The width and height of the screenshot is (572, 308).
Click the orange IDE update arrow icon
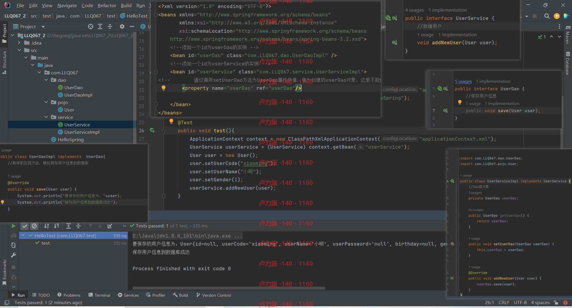click(x=557, y=16)
